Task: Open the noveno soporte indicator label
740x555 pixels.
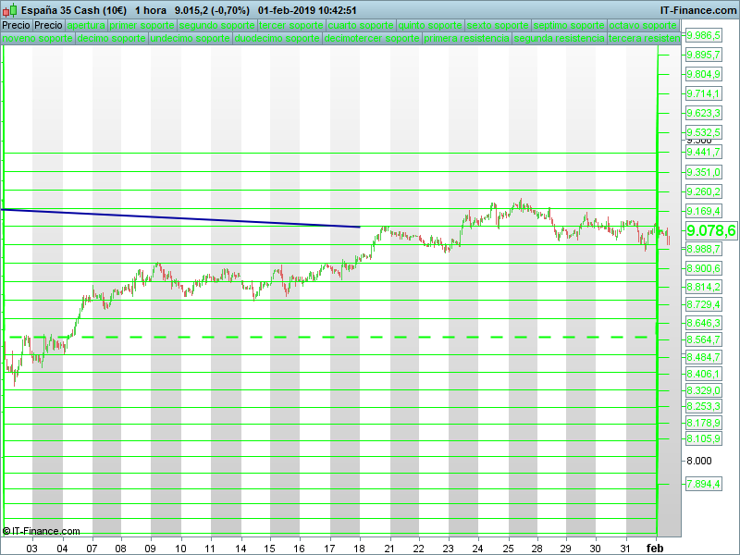Action: (x=37, y=40)
